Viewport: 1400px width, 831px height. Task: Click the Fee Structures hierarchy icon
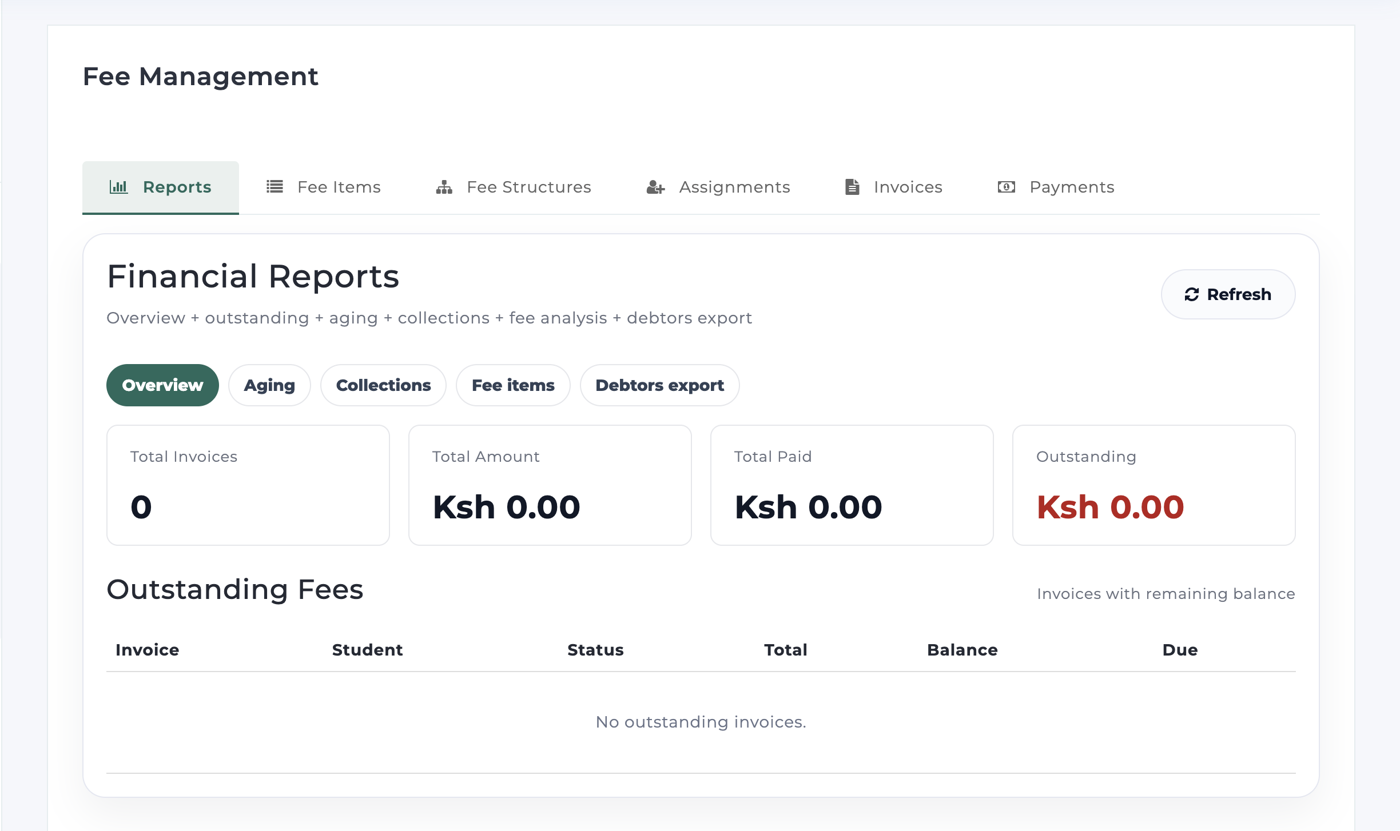pos(444,186)
